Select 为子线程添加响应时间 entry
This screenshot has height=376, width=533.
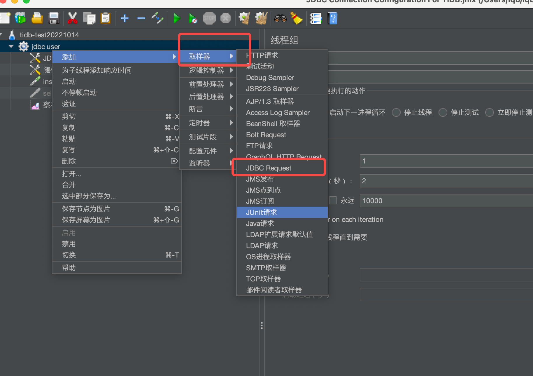point(117,70)
